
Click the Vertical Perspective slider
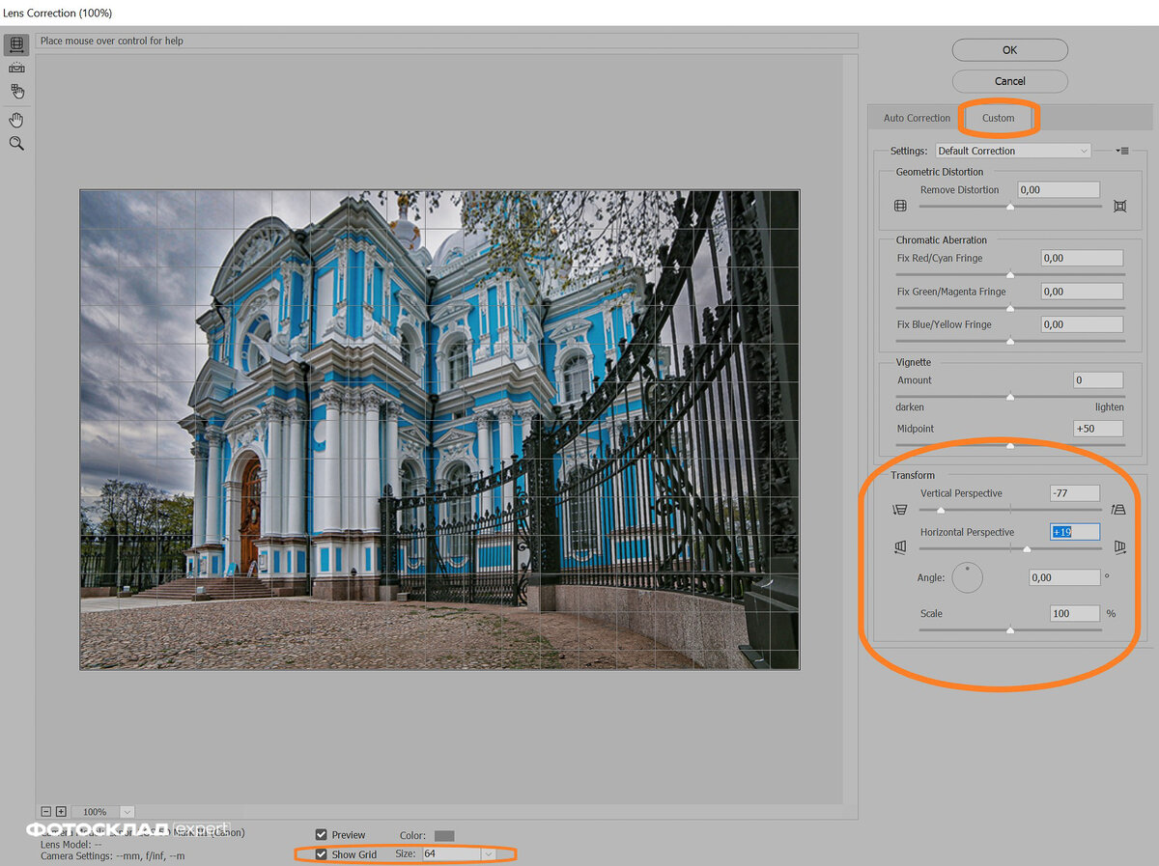(1010, 509)
